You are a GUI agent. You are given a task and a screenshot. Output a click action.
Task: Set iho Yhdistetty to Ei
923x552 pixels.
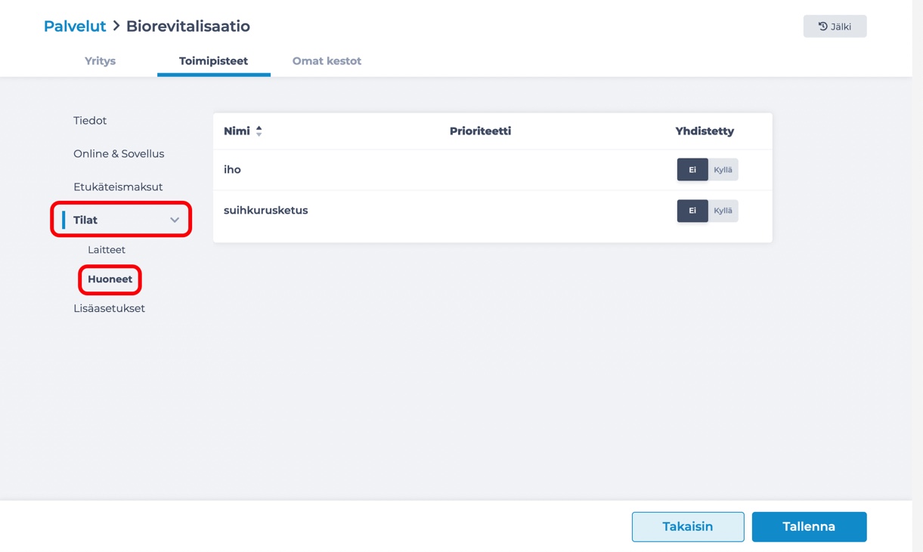click(692, 170)
